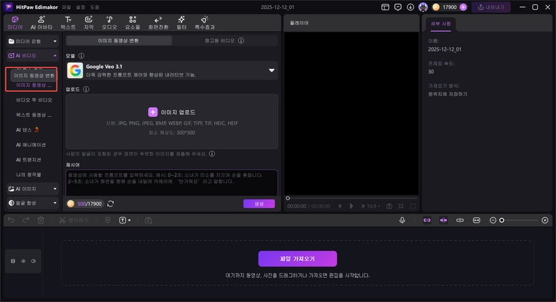Screen dimensions: 556x302
Task: Click the trash delete icon in timeline toolbar
Action: click(41, 221)
